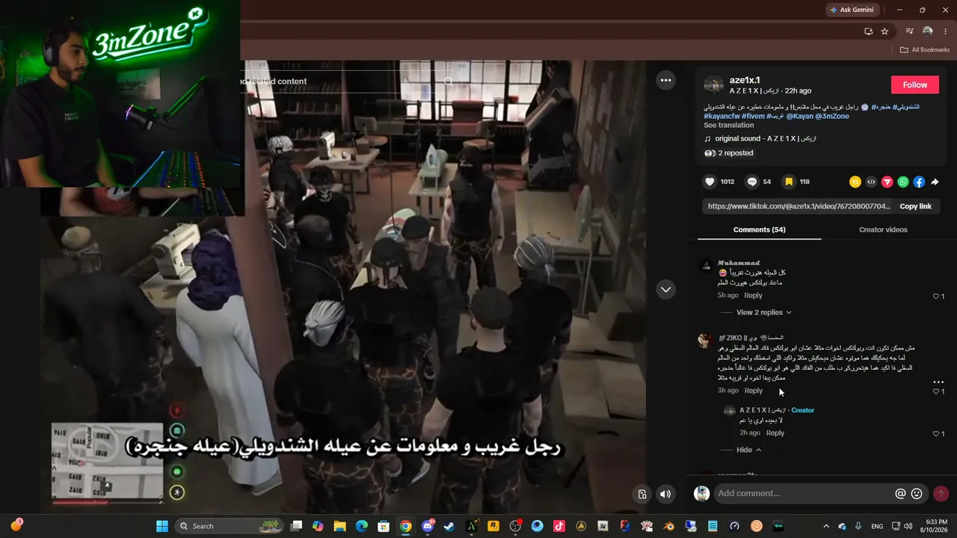This screenshot has width=957, height=538.
Task: Repost the video using the yellow repost icon
Action: pos(855,182)
